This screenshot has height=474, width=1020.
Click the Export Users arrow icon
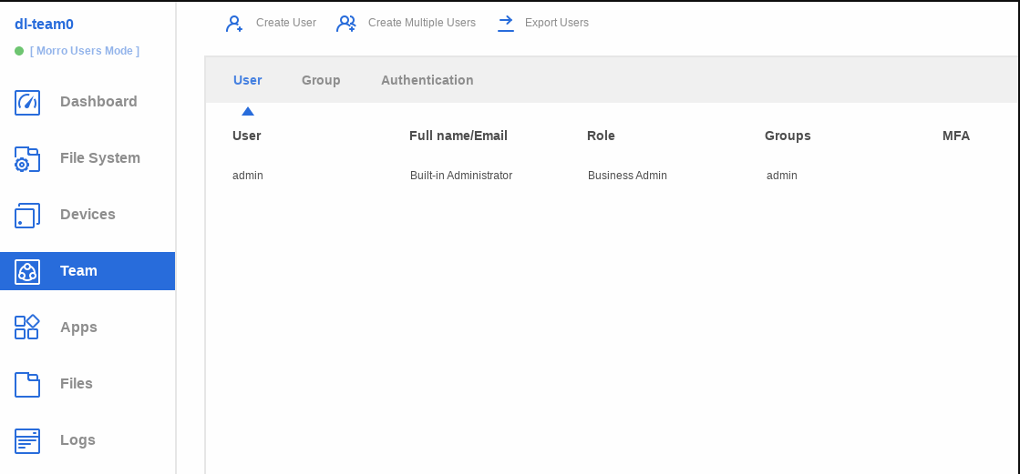[506, 24]
